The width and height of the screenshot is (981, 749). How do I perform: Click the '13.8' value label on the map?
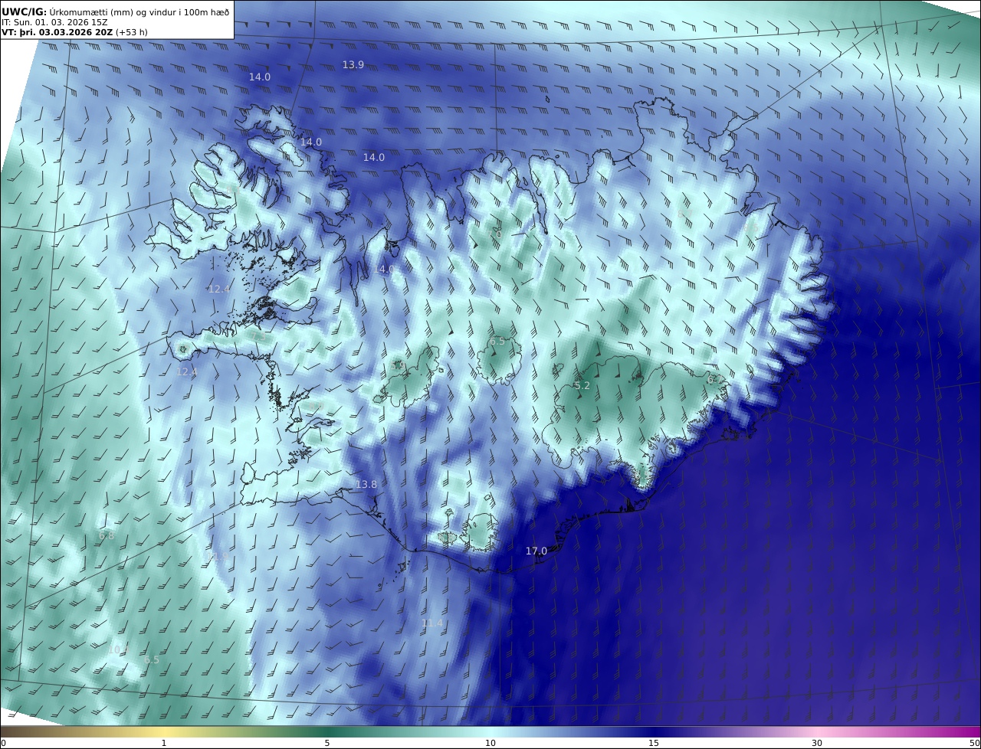coord(366,485)
